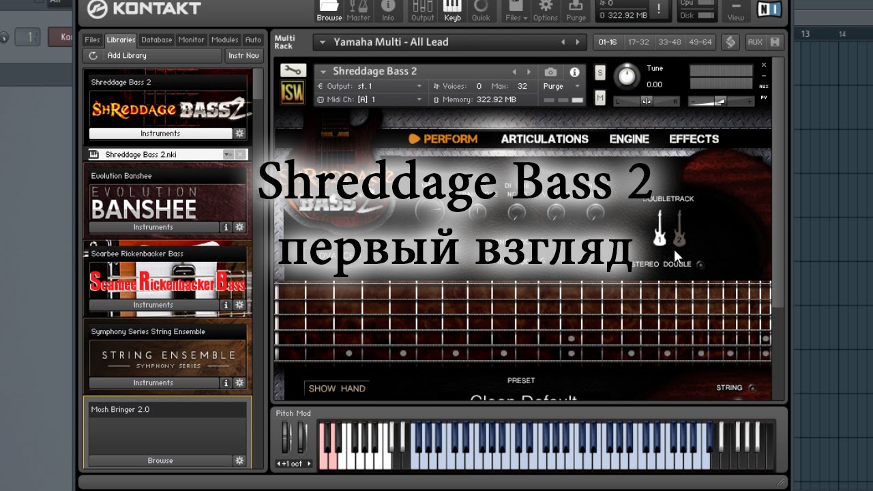Open the Shreddage Bass 2.nki file dropdown
Viewport: 873px width, 491px height.
tap(227, 155)
